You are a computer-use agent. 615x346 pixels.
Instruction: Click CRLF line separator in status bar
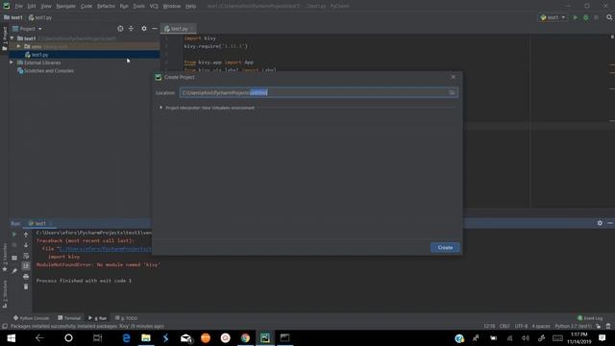tap(504, 327)
